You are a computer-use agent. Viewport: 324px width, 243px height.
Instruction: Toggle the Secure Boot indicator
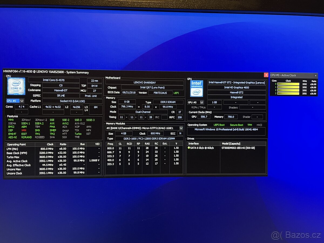click(x=237, y=125)
